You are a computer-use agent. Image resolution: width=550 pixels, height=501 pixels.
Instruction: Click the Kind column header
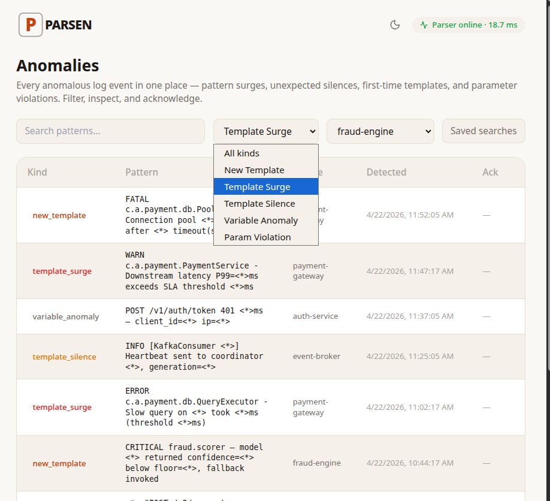[37, 172]
